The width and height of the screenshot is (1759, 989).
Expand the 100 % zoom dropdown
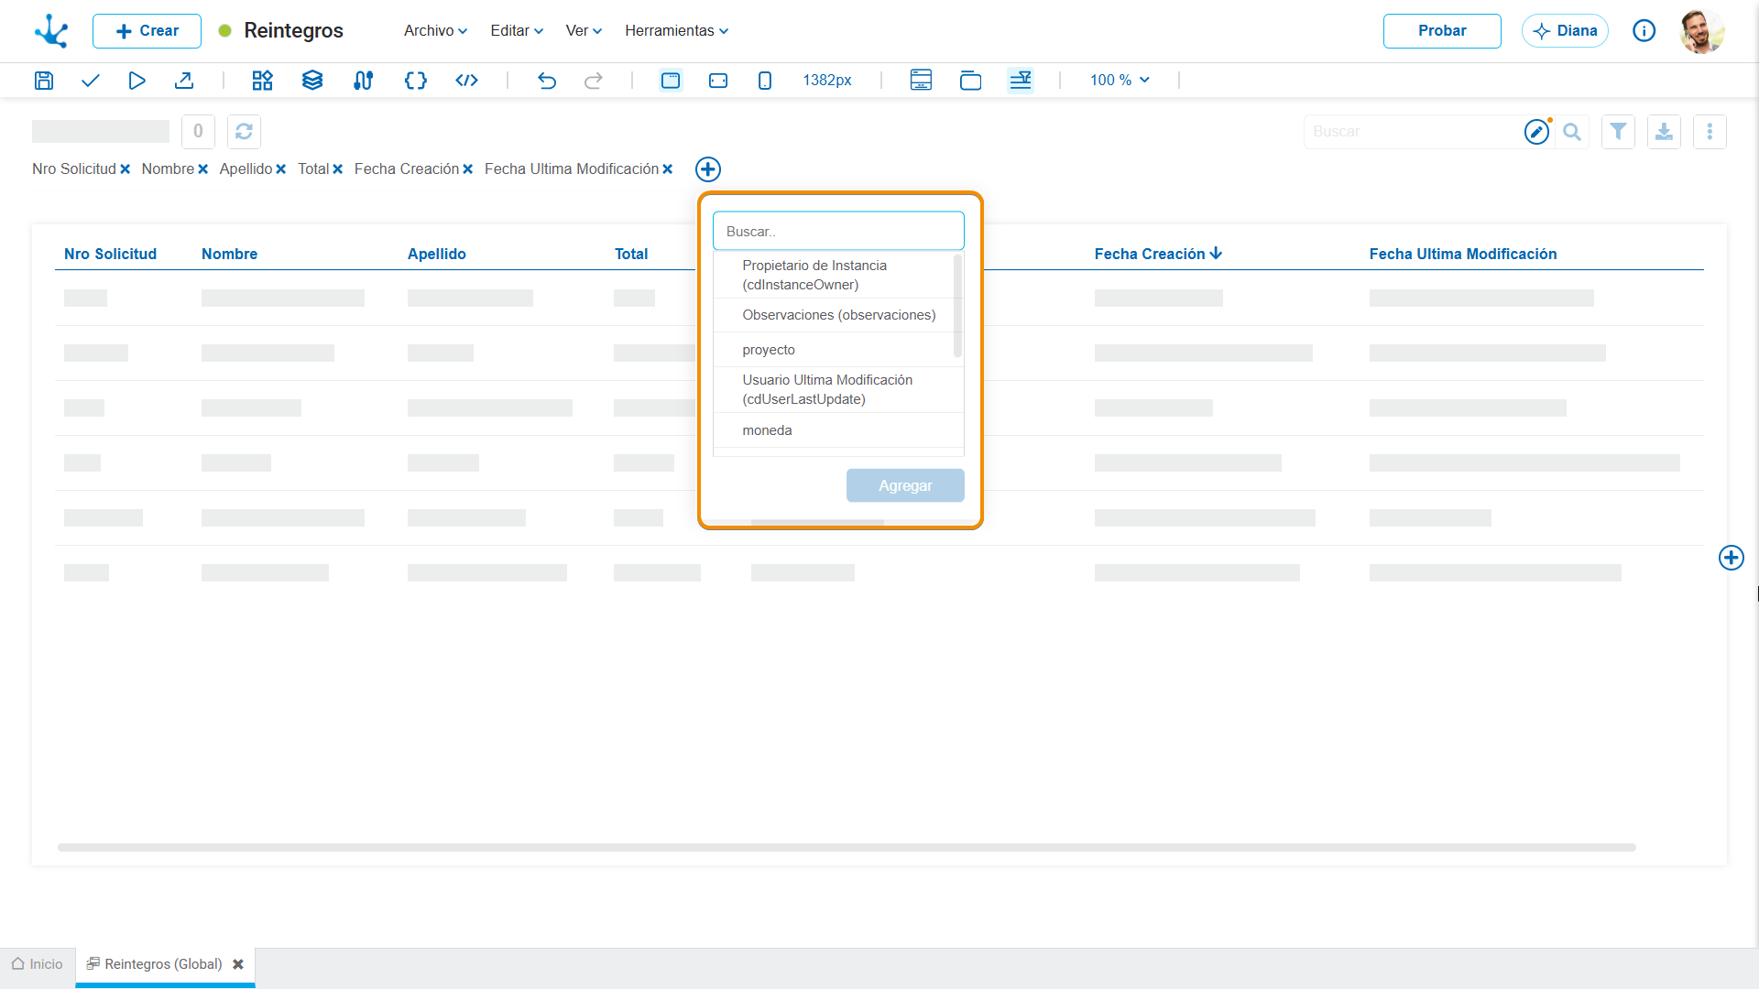[1120, 81]
